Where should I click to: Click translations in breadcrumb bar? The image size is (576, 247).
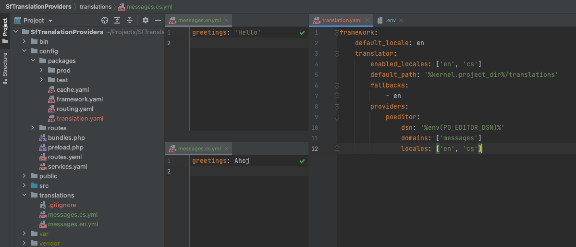click(x=96, y=7)
